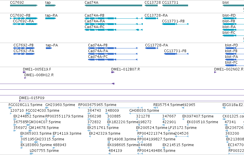This screenshot has width=244, height=155.
Task: Click EST label 484139
Action: pyautogui.click(x=115, y=151)
